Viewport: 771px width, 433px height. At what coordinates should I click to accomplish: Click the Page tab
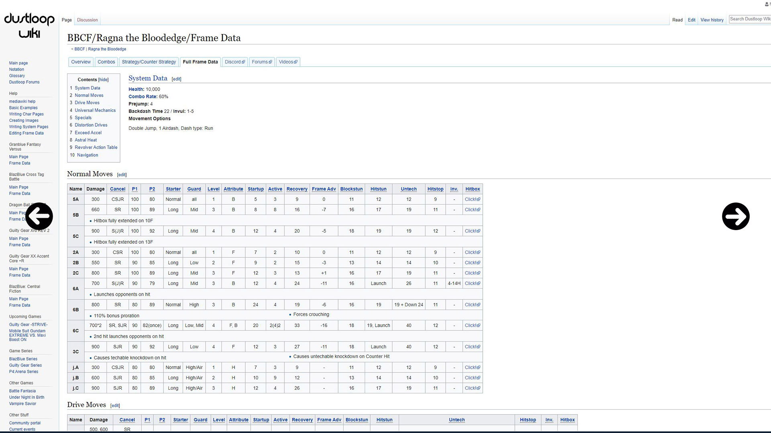click(67, 20)
